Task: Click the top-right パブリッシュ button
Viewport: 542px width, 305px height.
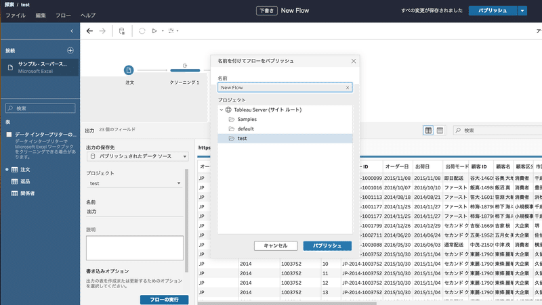Action: click(493, 11)
